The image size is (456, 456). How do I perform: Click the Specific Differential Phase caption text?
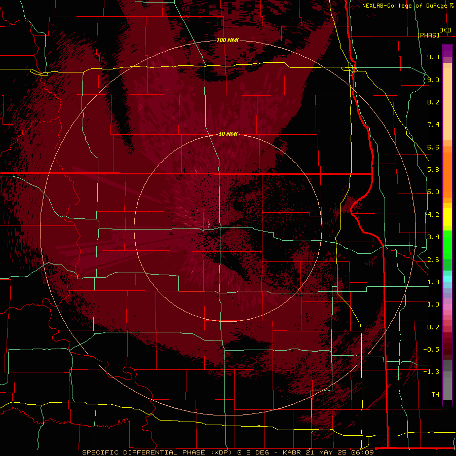pyautogui.click(x=157, y=452)
